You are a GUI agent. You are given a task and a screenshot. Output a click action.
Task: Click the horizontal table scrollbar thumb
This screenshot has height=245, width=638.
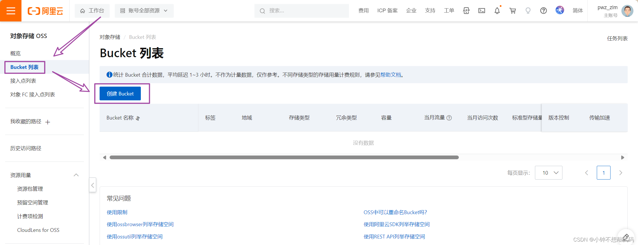(284, 158)
